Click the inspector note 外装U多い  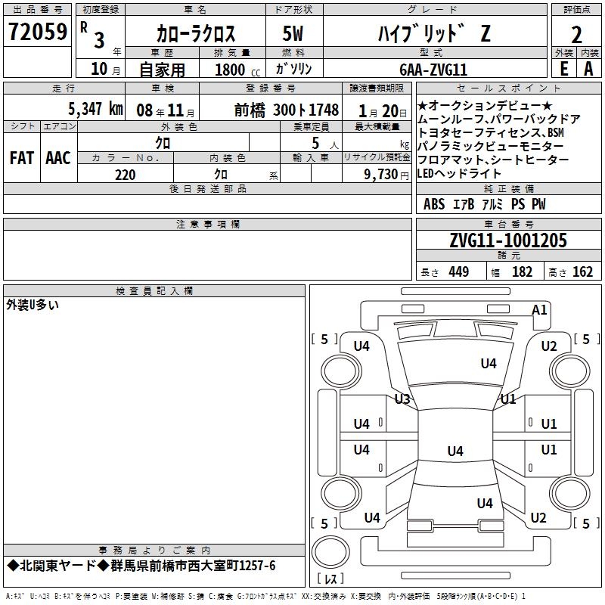[x=33, y=305]
